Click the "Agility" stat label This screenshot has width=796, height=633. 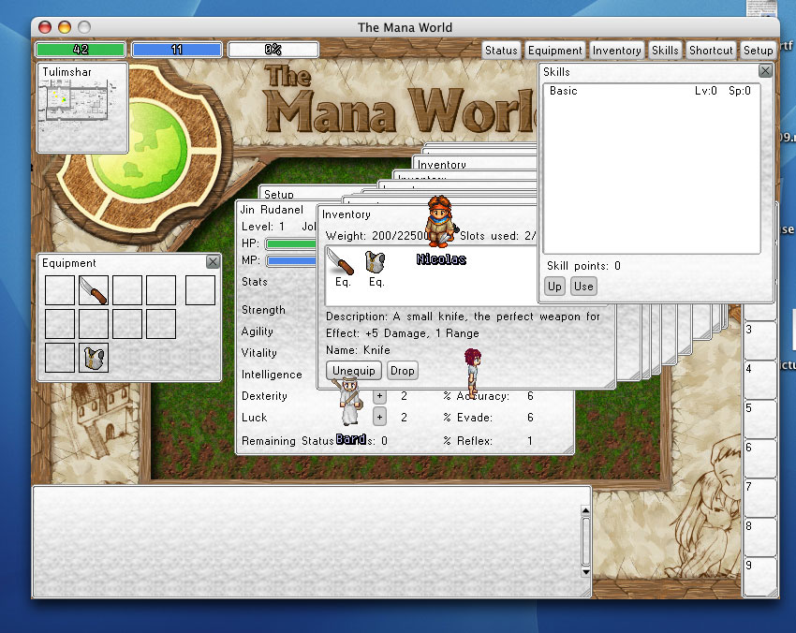(258, 331)
